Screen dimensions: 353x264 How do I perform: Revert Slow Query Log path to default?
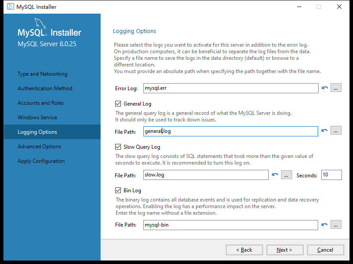coord(274,175)
